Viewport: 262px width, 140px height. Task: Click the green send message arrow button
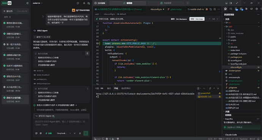point(86,133)
